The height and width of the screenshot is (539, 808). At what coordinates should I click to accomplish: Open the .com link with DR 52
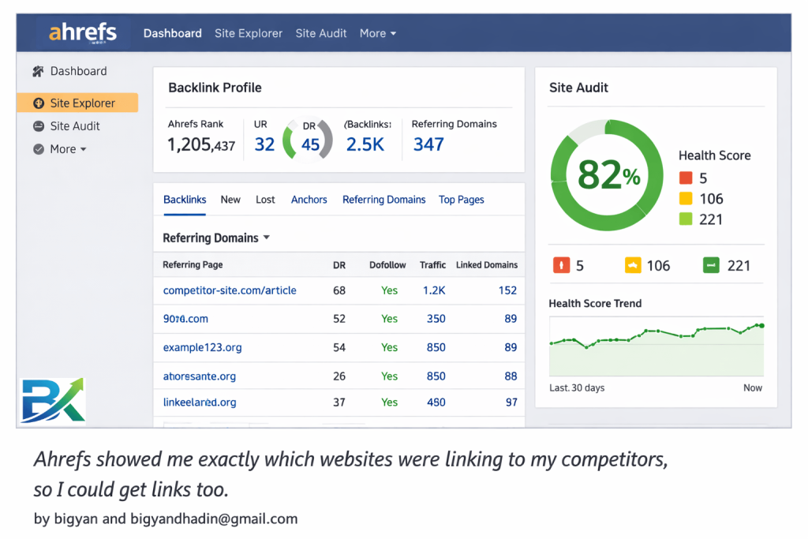185,319
